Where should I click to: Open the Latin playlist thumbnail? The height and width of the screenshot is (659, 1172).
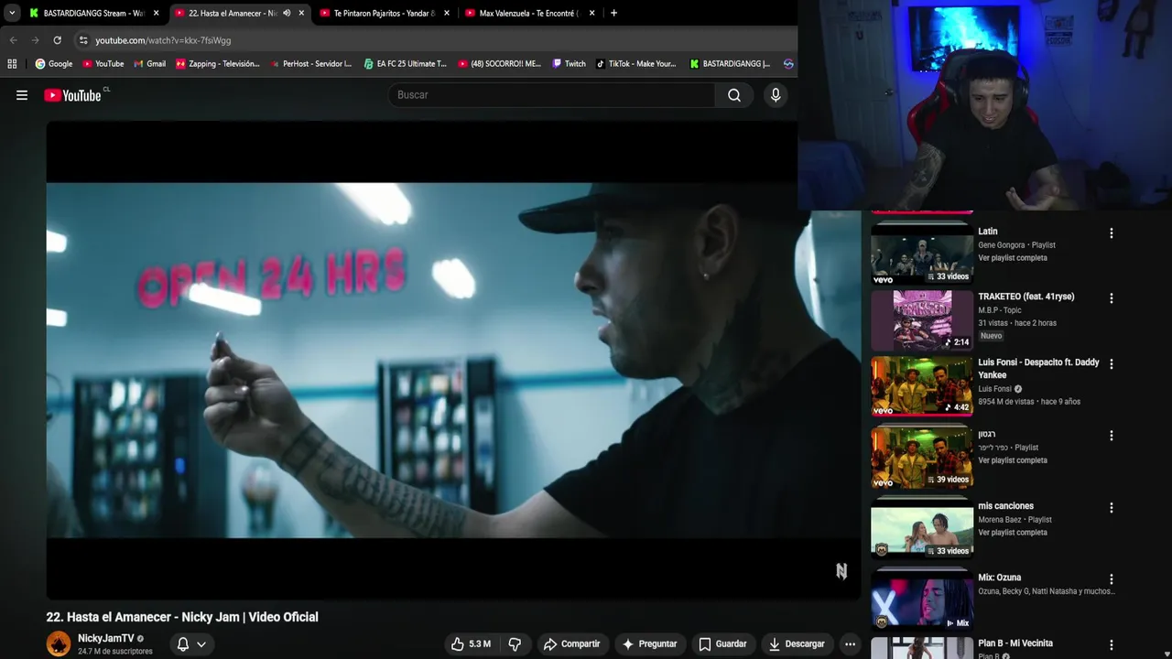pyautogui.click(x=922, y=254)
